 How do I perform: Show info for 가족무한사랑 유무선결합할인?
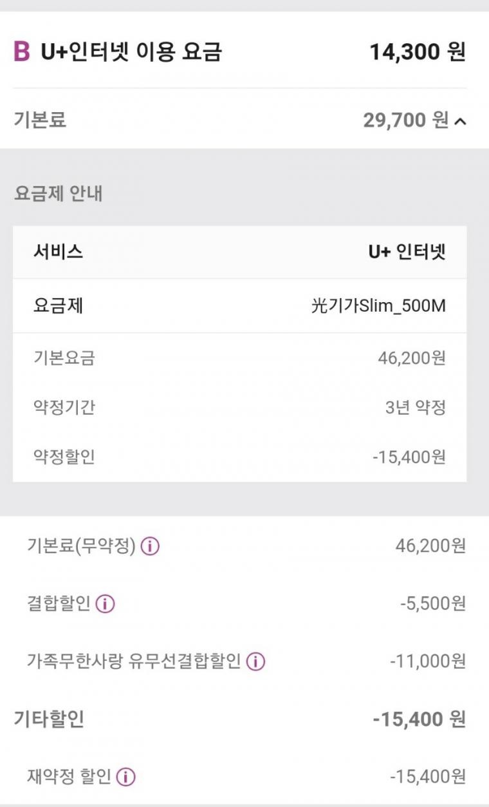point(255,661)
